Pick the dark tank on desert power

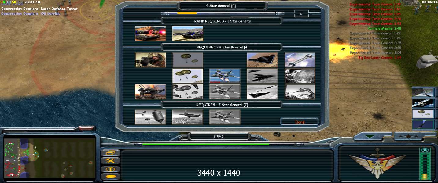188,33
